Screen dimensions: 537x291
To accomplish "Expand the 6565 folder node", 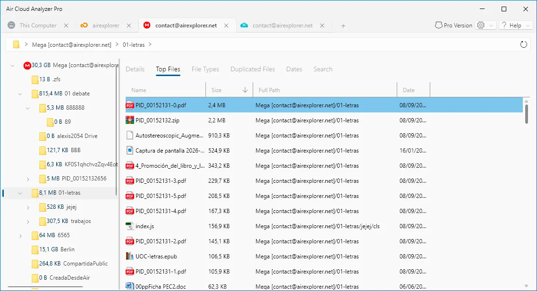I will (x=20, y=236).
